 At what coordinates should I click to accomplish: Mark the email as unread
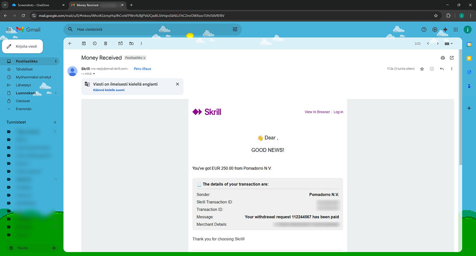121,43
